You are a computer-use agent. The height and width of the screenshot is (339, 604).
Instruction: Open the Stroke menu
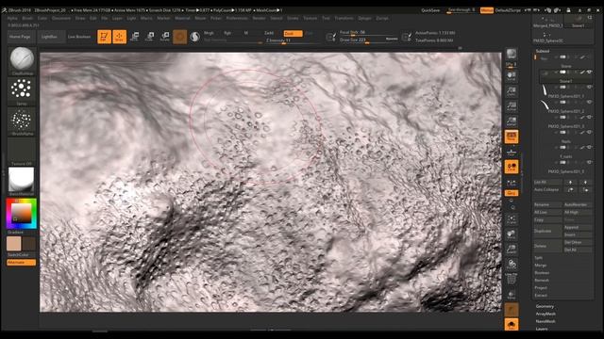click(x=293, y=18)
